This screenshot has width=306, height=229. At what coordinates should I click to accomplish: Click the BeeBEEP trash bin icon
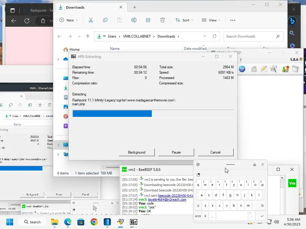point(296,69)
